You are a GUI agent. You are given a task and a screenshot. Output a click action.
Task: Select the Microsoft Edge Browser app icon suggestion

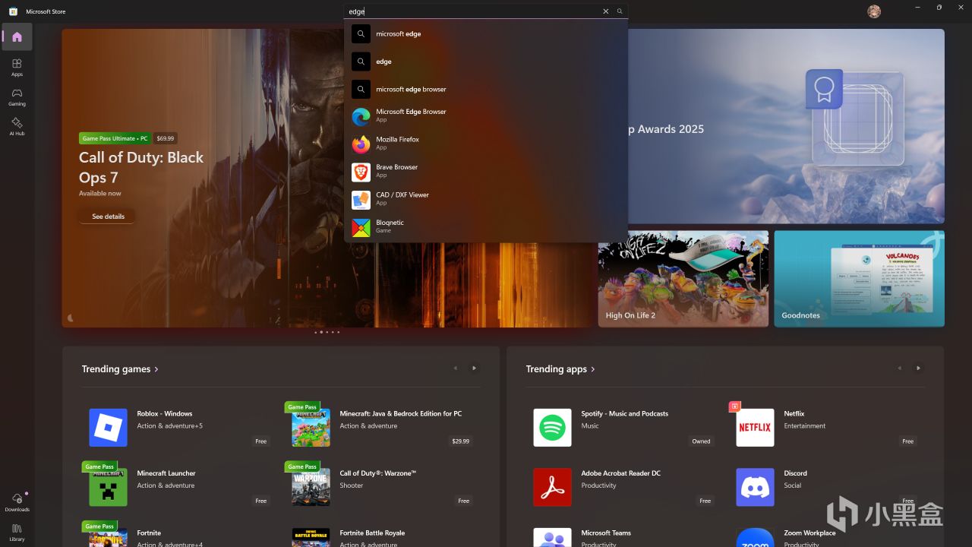[x=361, y=116]
